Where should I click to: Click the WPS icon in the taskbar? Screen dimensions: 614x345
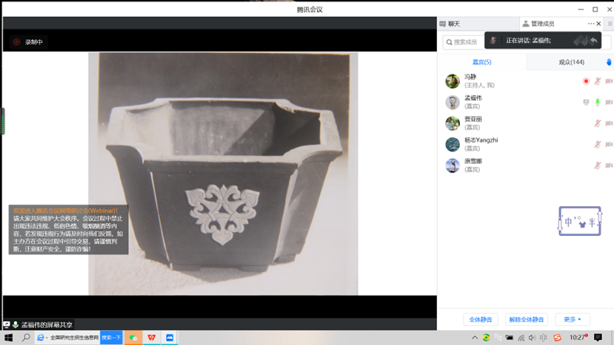(x=152, y=338)
